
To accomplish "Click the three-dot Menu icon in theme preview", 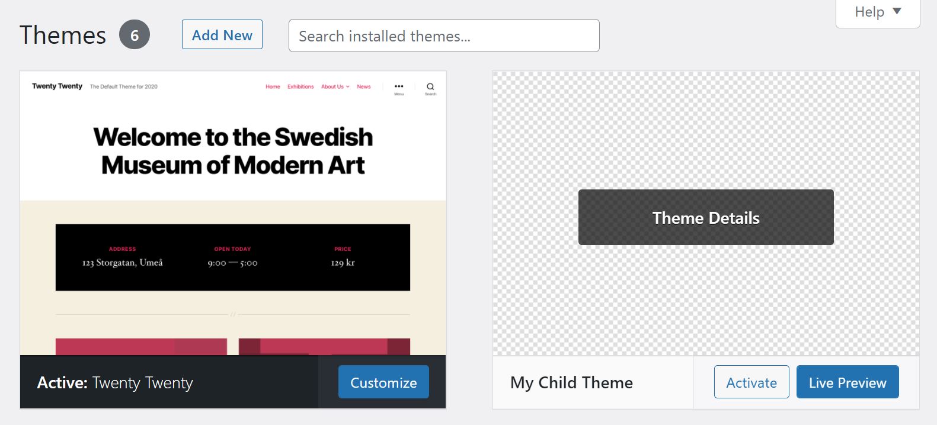I will point(399,87).
